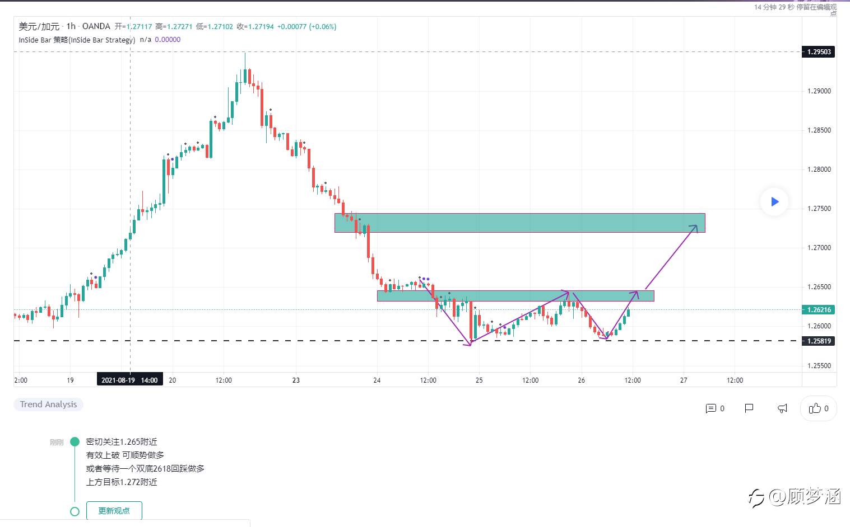Click the 1.29000 price axis label
This screenshot has width=850, height=527.
point(819,91)
